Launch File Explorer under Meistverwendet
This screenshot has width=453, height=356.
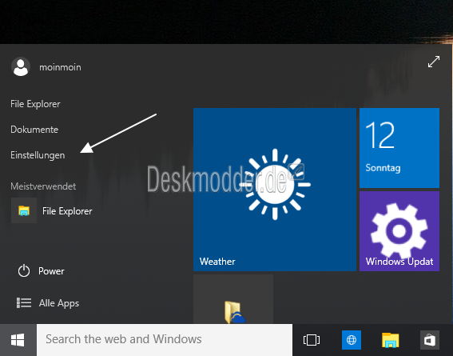52,211
